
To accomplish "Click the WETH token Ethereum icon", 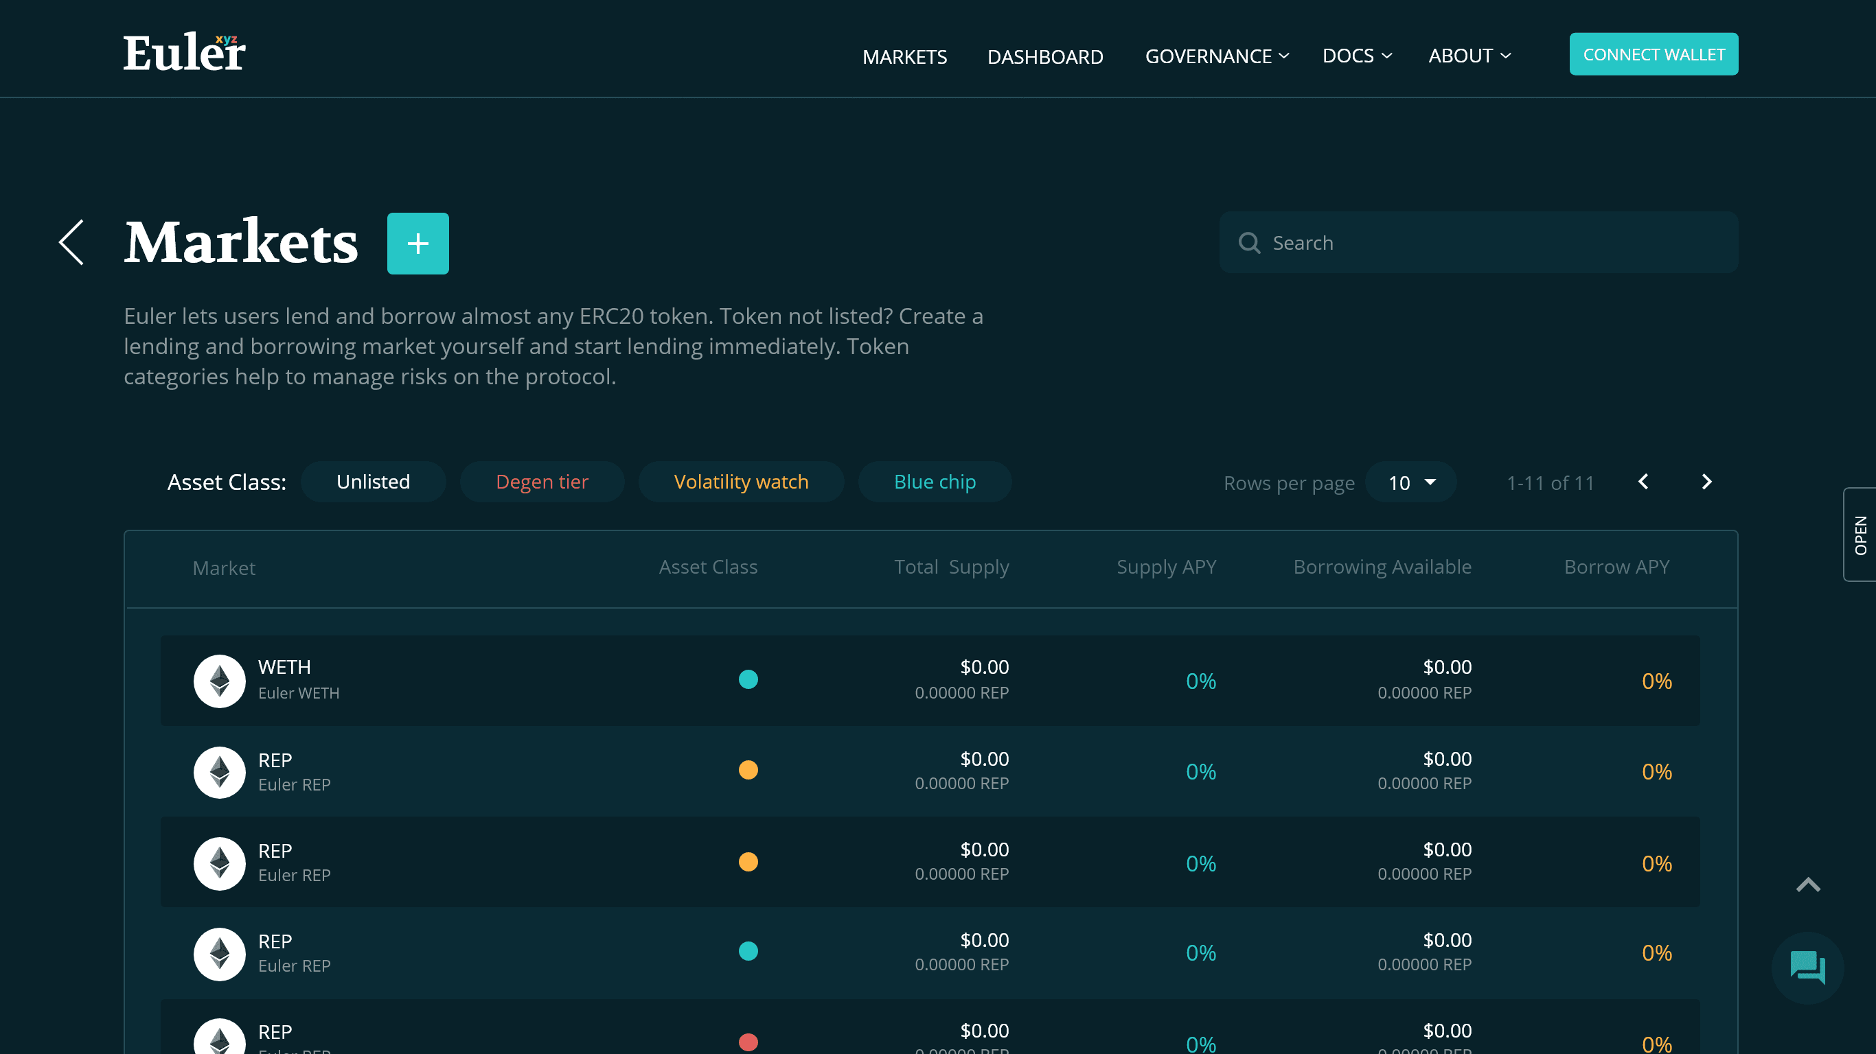I will pyautogui.click(x=219, y=681).
